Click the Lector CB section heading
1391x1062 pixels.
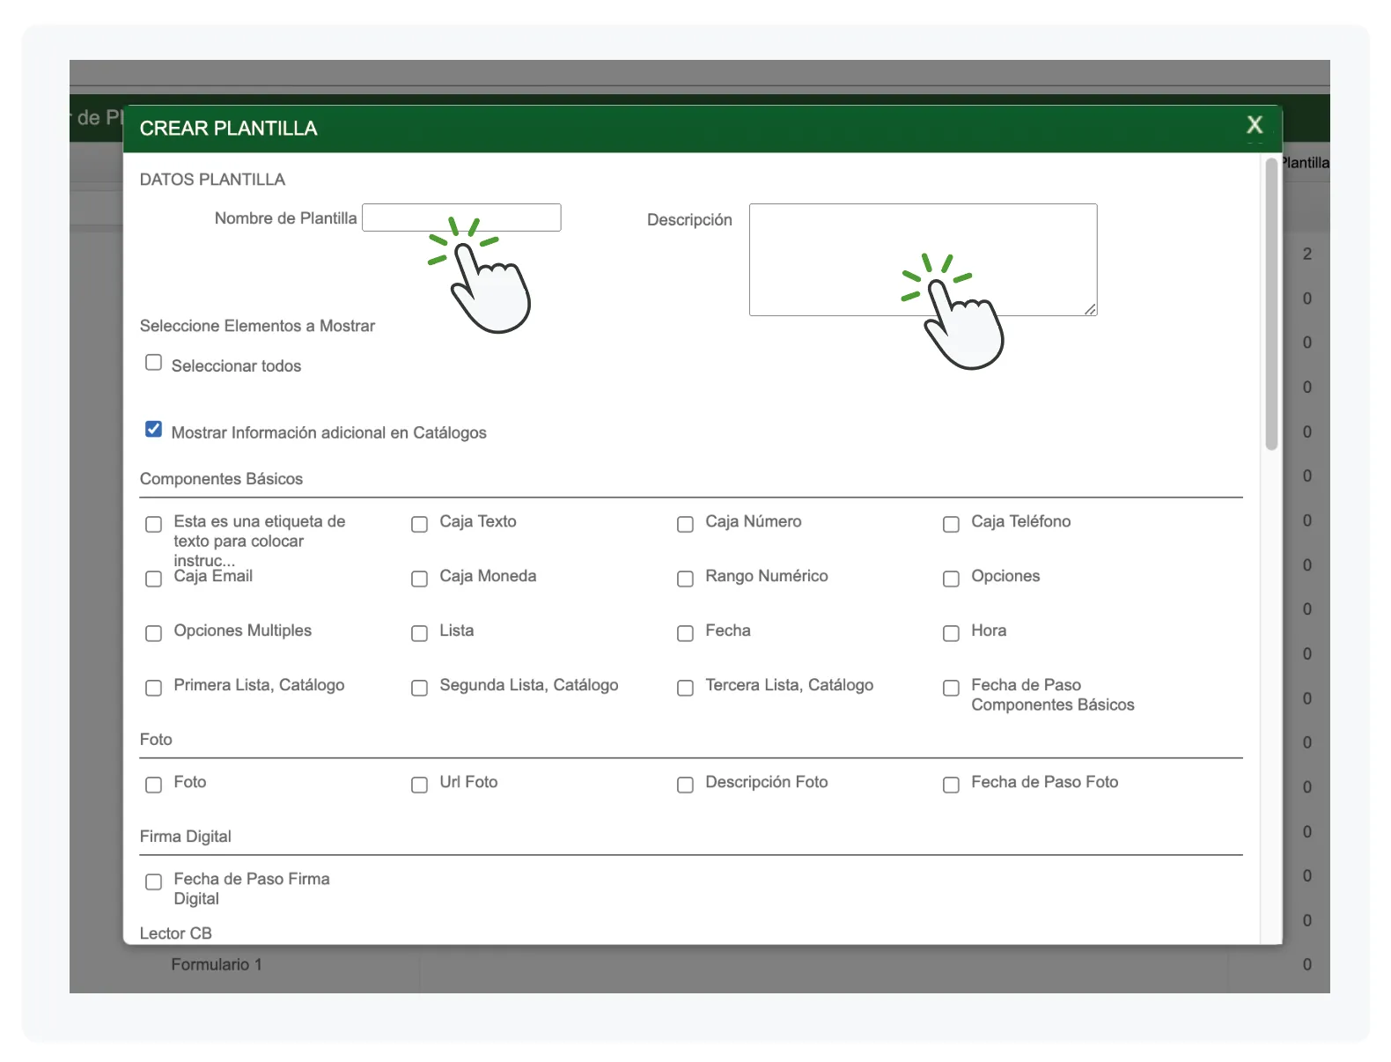click(176, 933)
